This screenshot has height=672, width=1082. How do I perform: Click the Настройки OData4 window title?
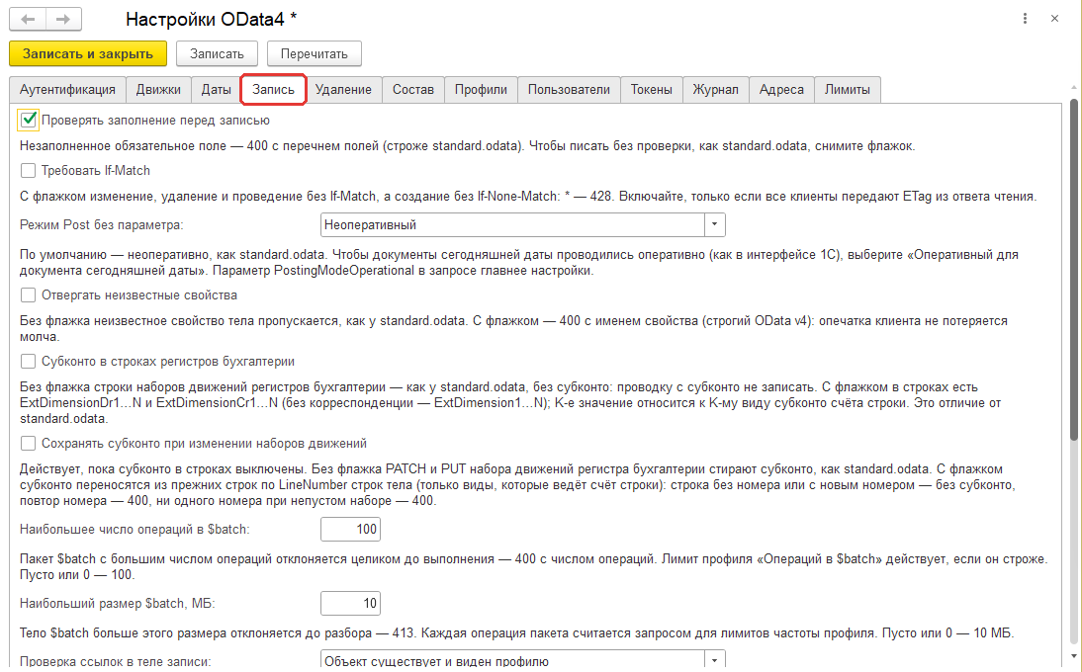[x=211, y=20]
